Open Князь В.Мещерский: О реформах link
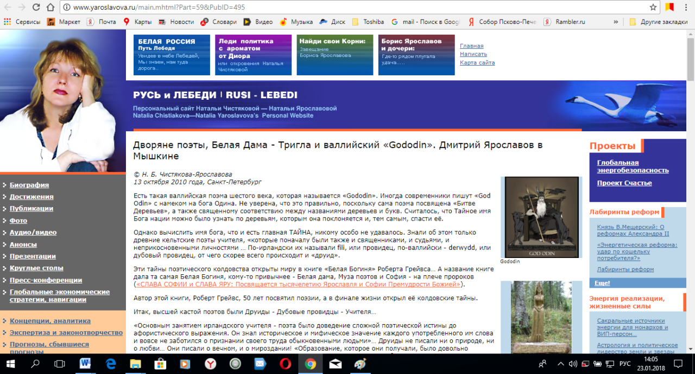Viewport: 695px width, 374px height. [633, 230]
